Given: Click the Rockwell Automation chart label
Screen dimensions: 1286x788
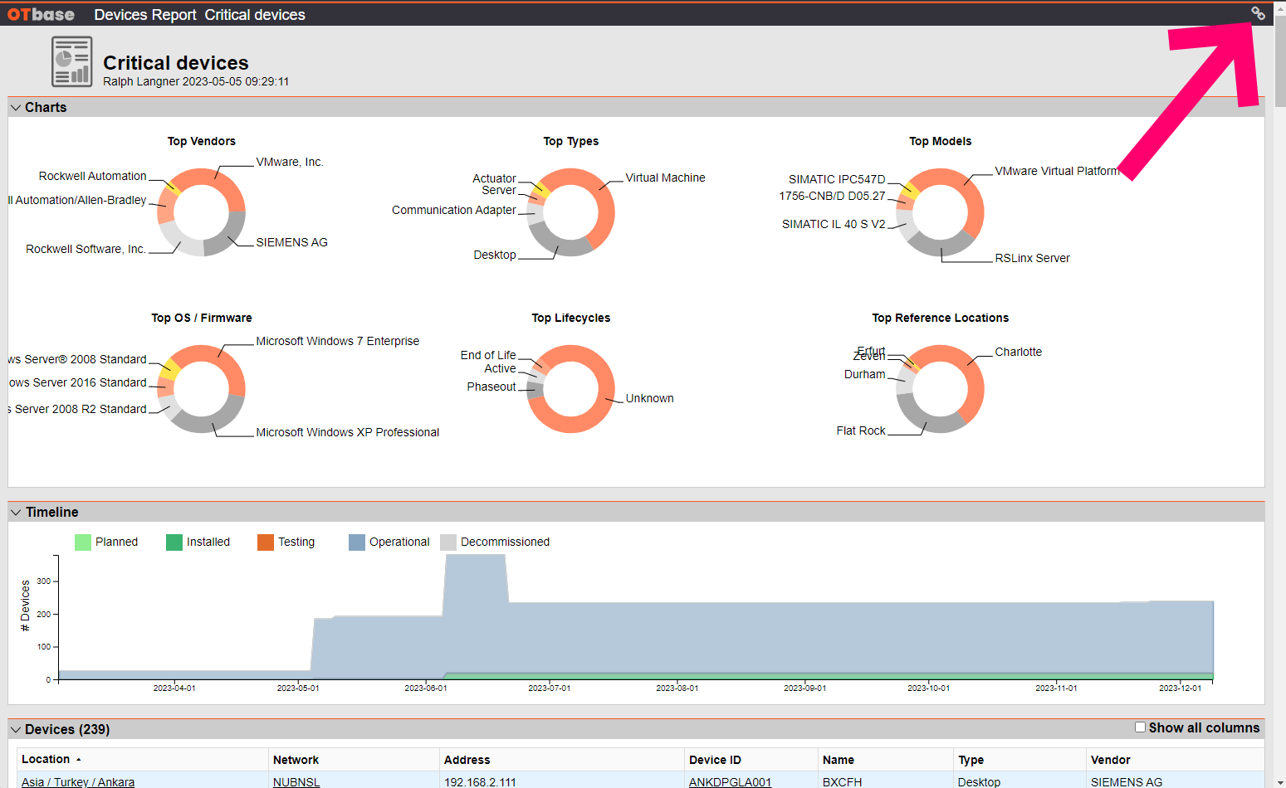Looking at the screenshot, I should coord(92,176).
